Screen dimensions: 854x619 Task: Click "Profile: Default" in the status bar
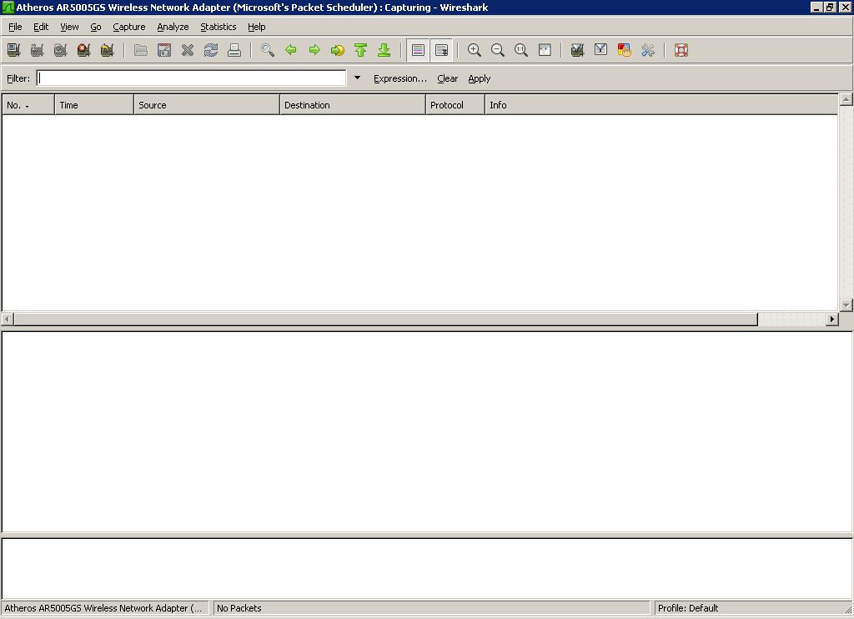point(688,608)
